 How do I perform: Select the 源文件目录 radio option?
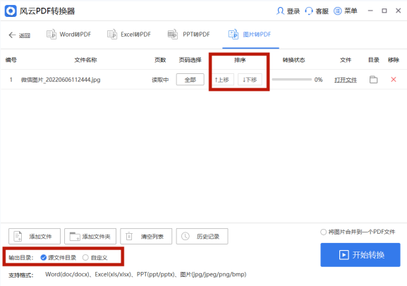(x=59, y=258)
